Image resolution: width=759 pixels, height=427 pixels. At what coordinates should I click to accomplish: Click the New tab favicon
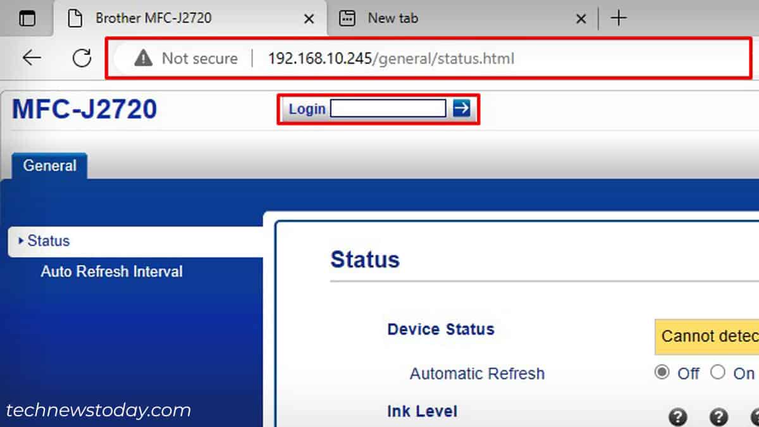(x=347, y=18)
